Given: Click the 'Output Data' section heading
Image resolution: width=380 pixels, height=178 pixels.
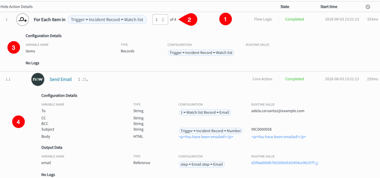Looking at the screenshot, I should tap(52, 147).
